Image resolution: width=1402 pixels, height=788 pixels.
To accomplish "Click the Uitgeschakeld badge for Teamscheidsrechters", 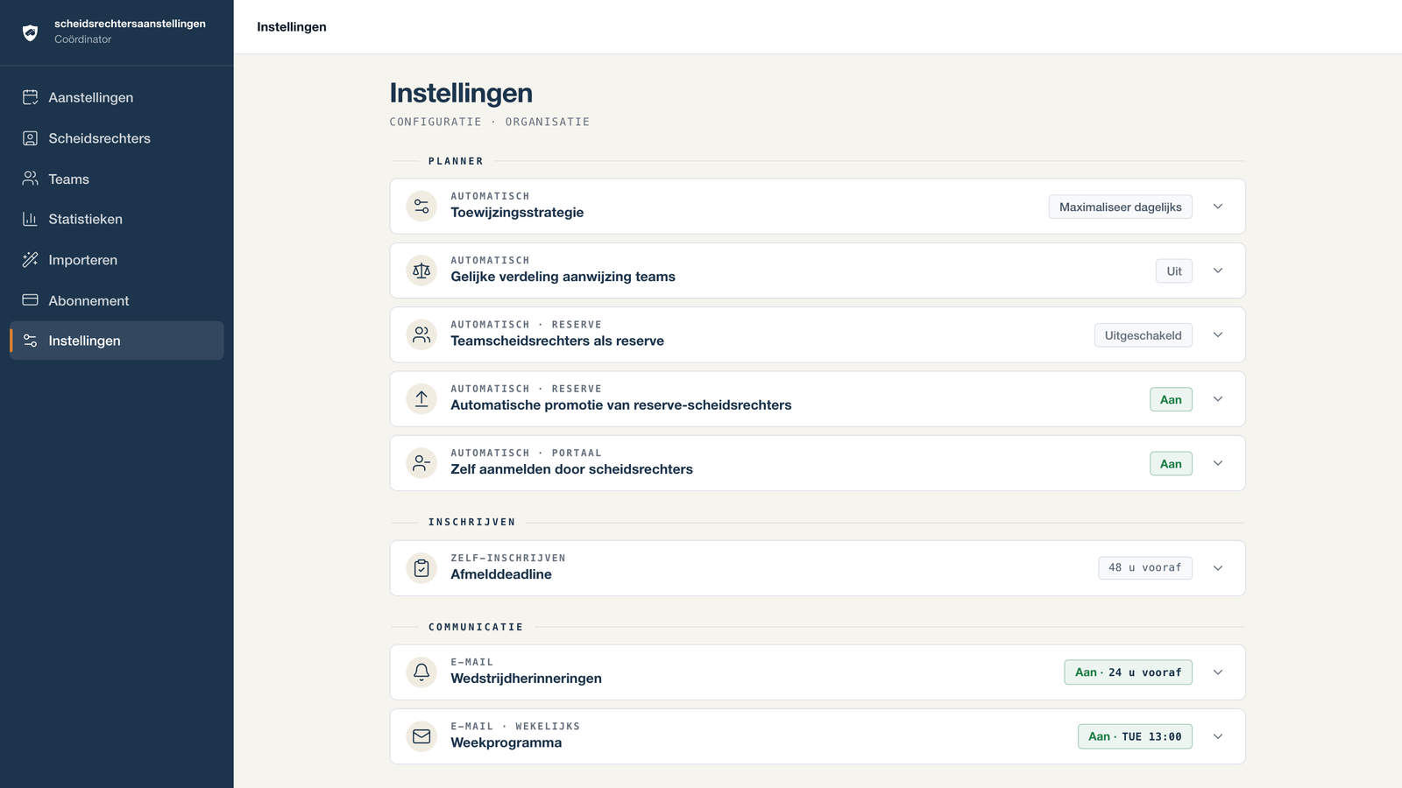I will pyautogui.click(x=1143, y=335).
